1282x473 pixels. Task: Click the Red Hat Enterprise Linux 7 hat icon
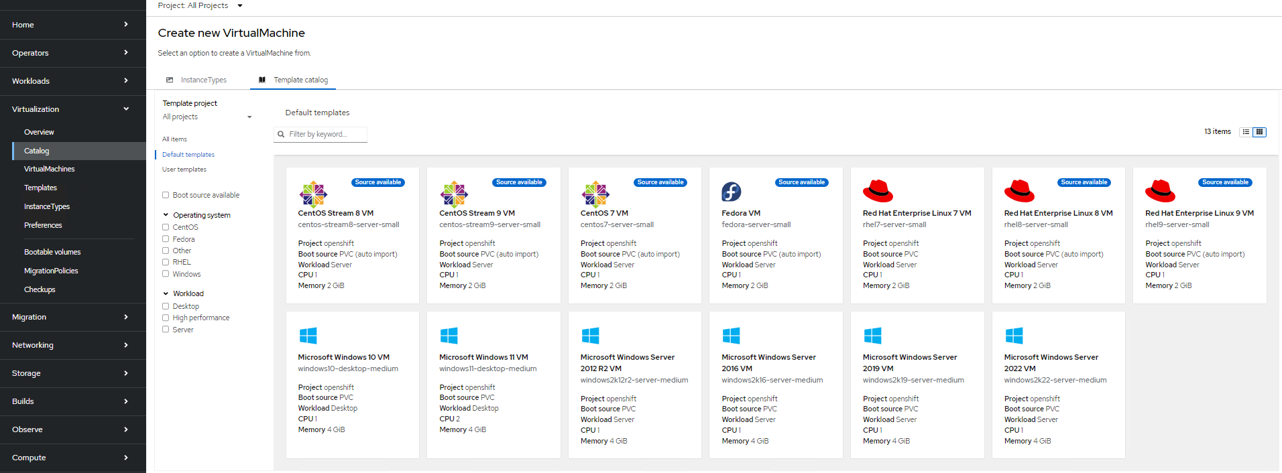coord(878,191)
